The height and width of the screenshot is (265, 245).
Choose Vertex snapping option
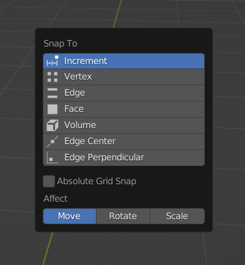point(124,77)
